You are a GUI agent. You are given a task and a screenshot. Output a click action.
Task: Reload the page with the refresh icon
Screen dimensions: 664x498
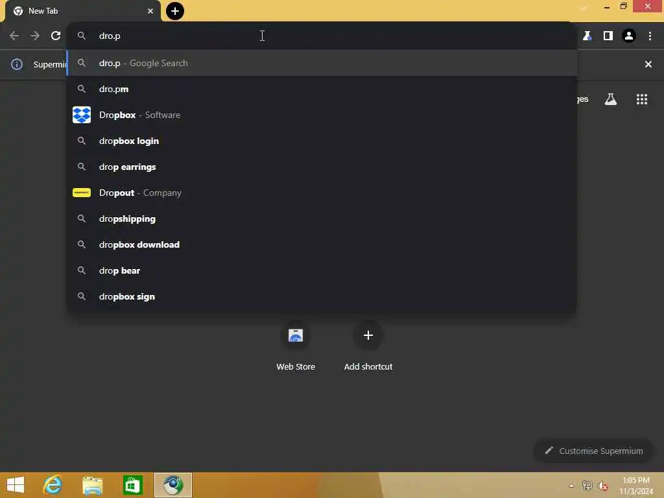56,36
